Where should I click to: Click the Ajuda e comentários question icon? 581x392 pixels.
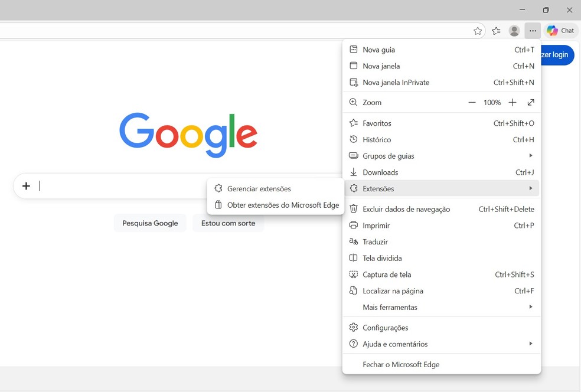pos(354,344)
